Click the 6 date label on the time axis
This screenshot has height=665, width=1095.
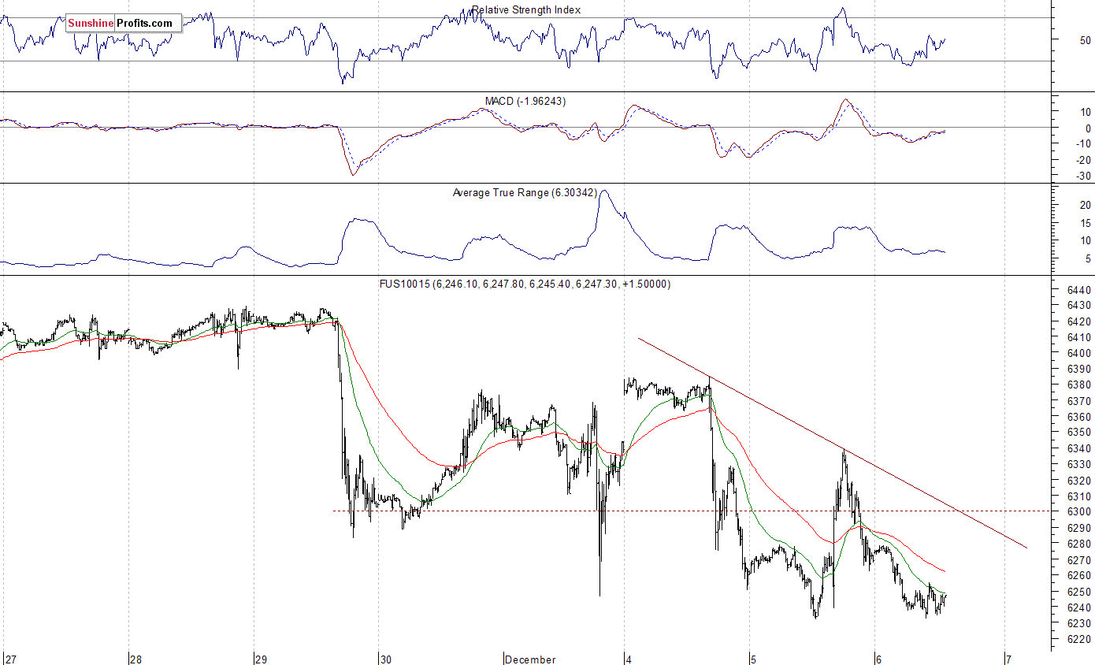coord(879,659)
